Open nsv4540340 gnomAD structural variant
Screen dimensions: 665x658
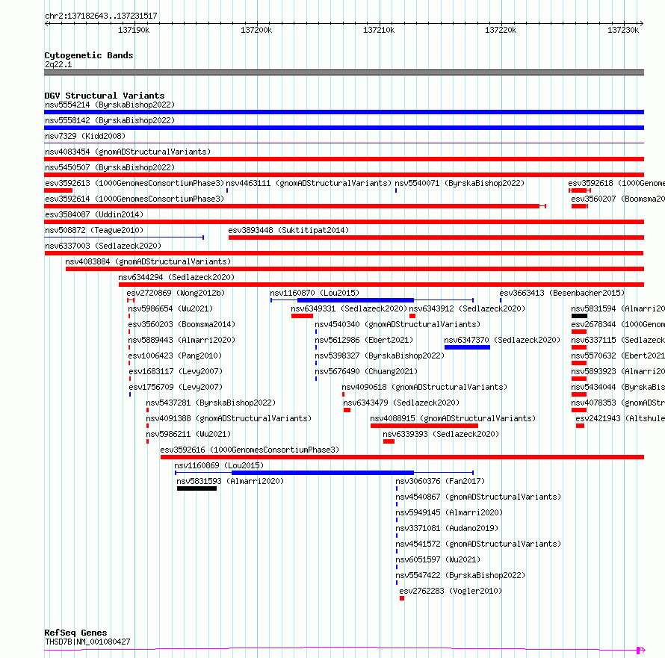pyautogui.click(x=398, y=324)
